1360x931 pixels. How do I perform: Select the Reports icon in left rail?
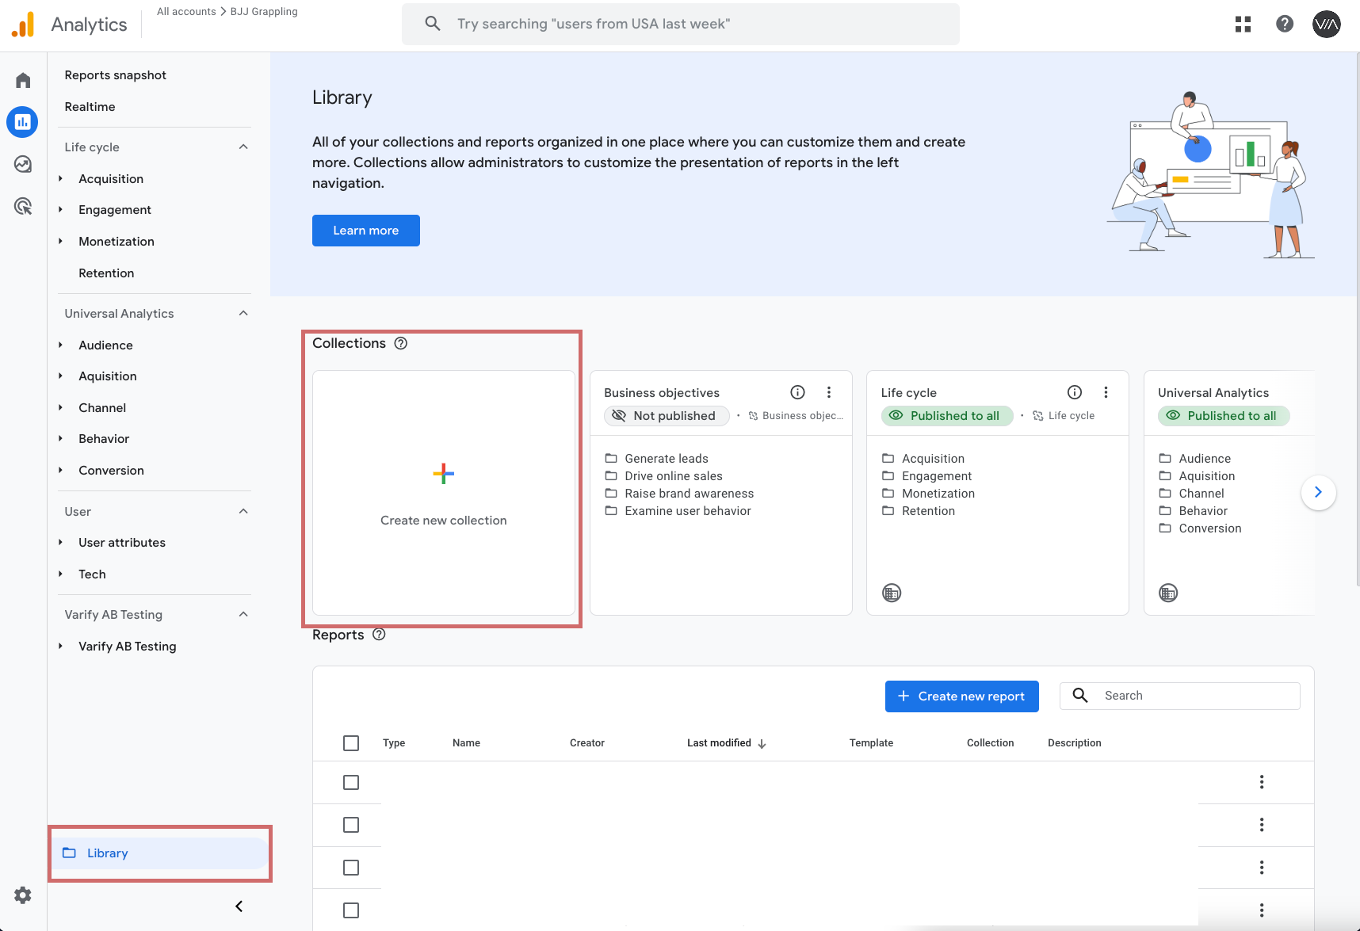(x=22, y=122)
